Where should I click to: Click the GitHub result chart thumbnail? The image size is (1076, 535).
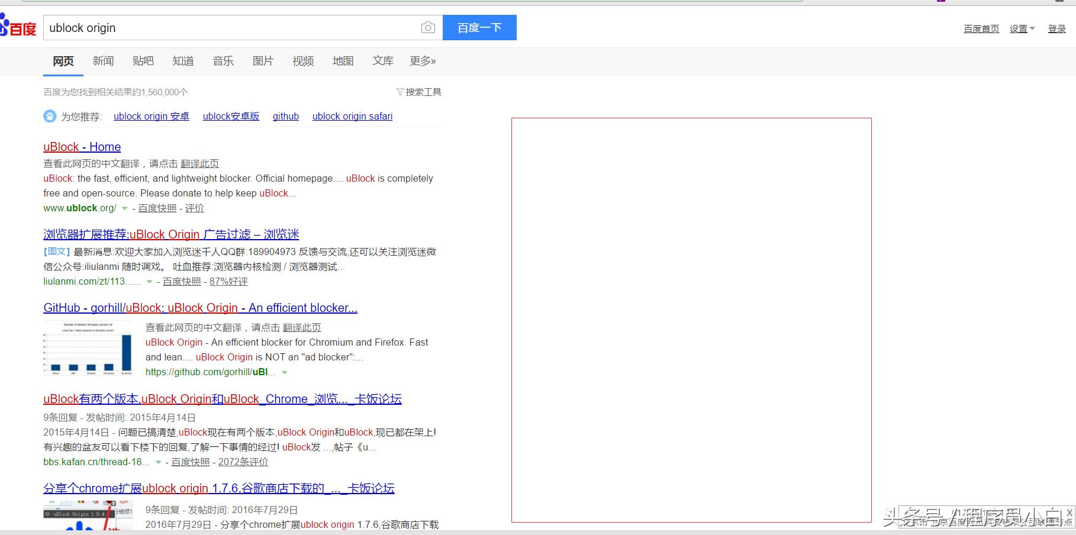[88, 348]
